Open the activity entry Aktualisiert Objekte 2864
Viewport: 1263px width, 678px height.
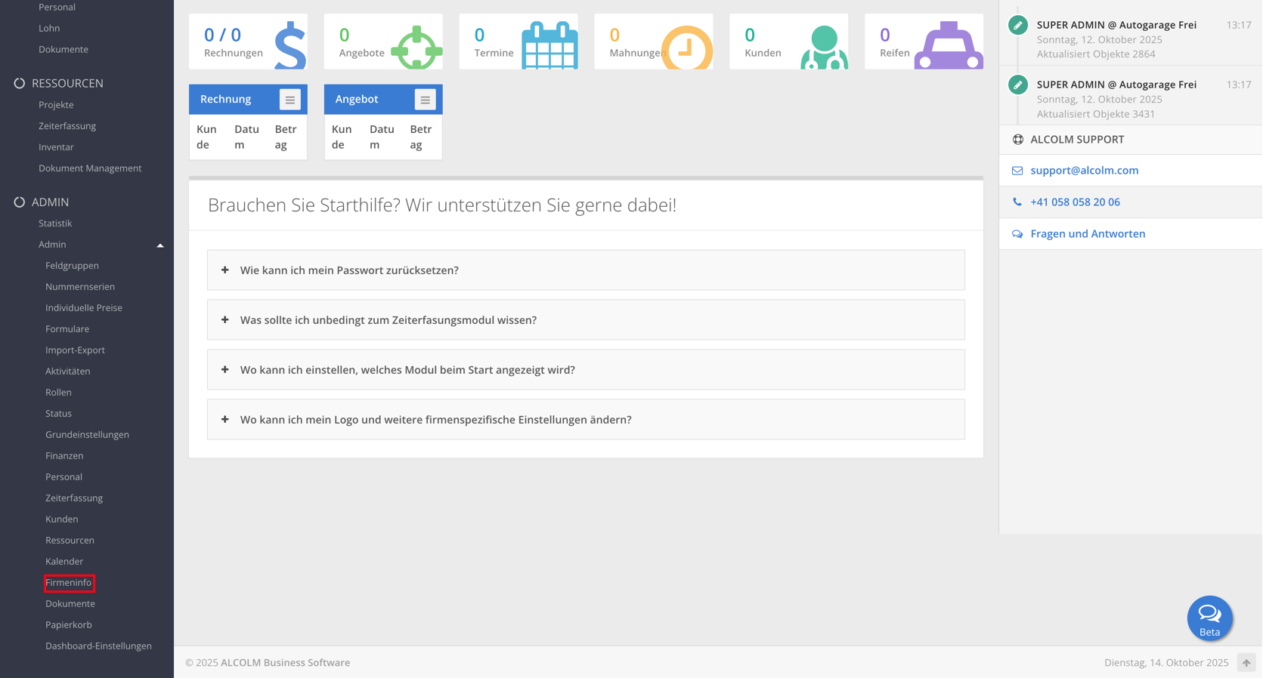pos(1116,39)
